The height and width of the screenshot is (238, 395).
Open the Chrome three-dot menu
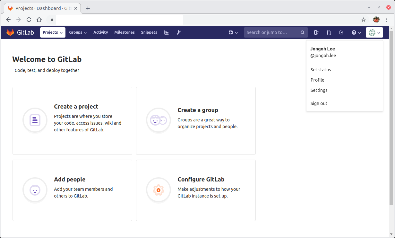click(387, 20)
